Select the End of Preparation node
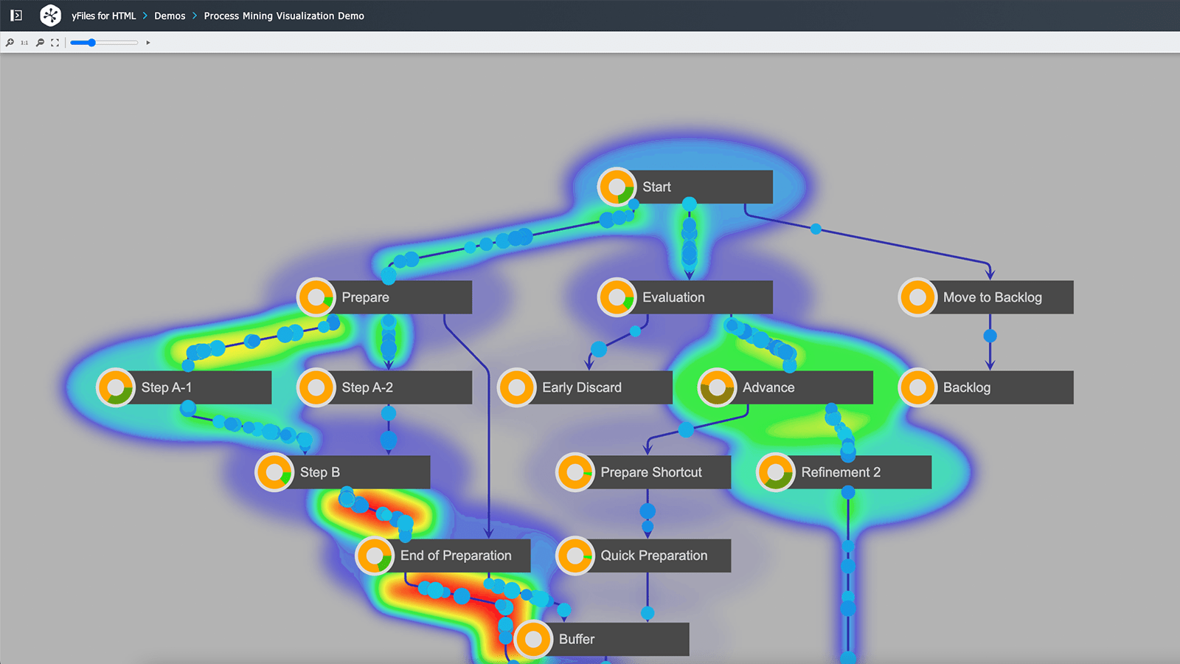1180x664 pixels. tap(442, 556)
